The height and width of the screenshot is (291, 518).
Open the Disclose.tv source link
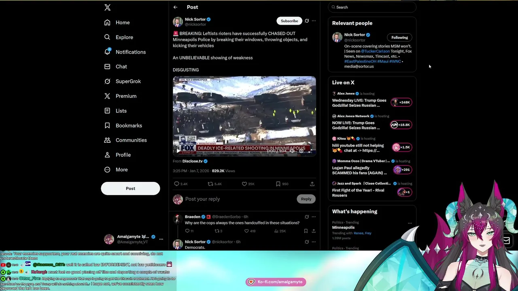coord(193,161)
